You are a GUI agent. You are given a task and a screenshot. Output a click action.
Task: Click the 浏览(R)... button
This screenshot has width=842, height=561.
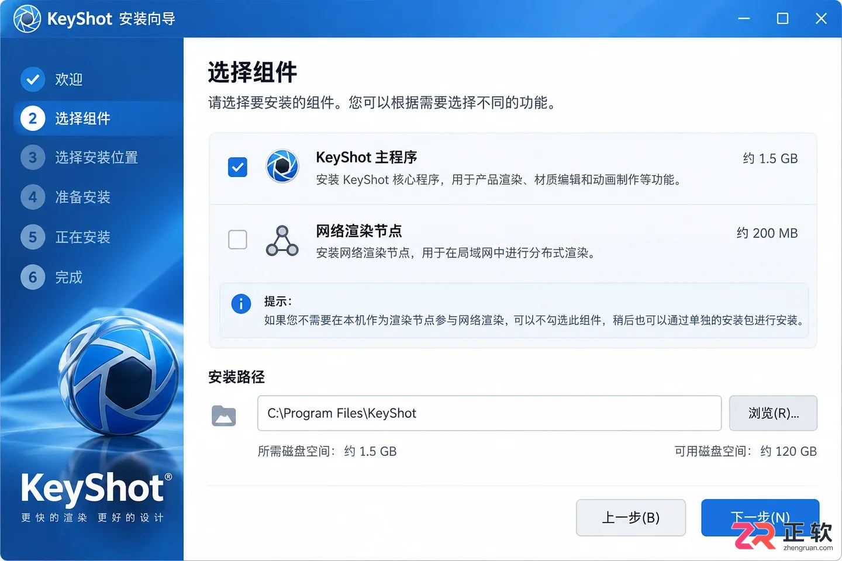click(x=773, y=413)
